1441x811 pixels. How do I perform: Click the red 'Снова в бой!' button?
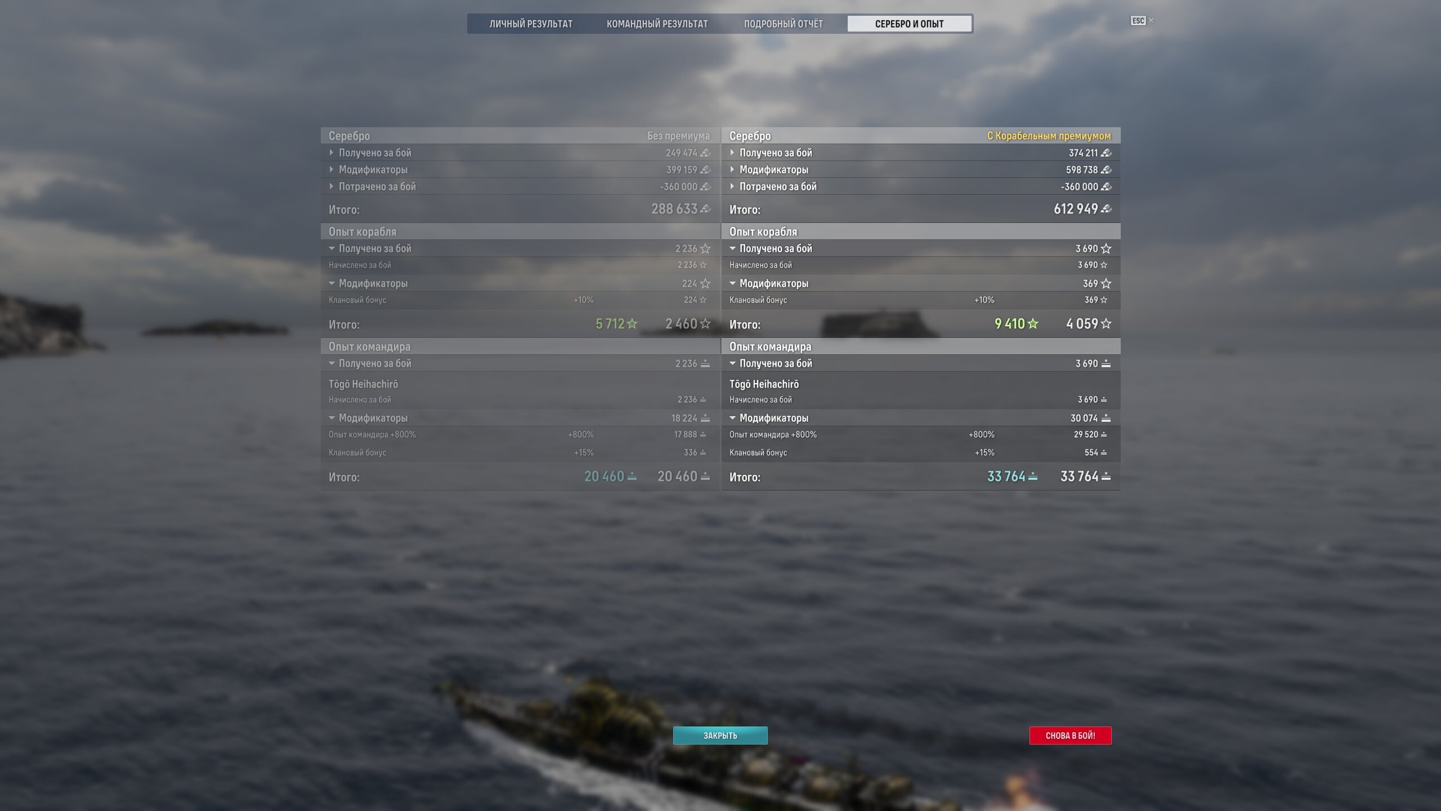point(1070,736)
